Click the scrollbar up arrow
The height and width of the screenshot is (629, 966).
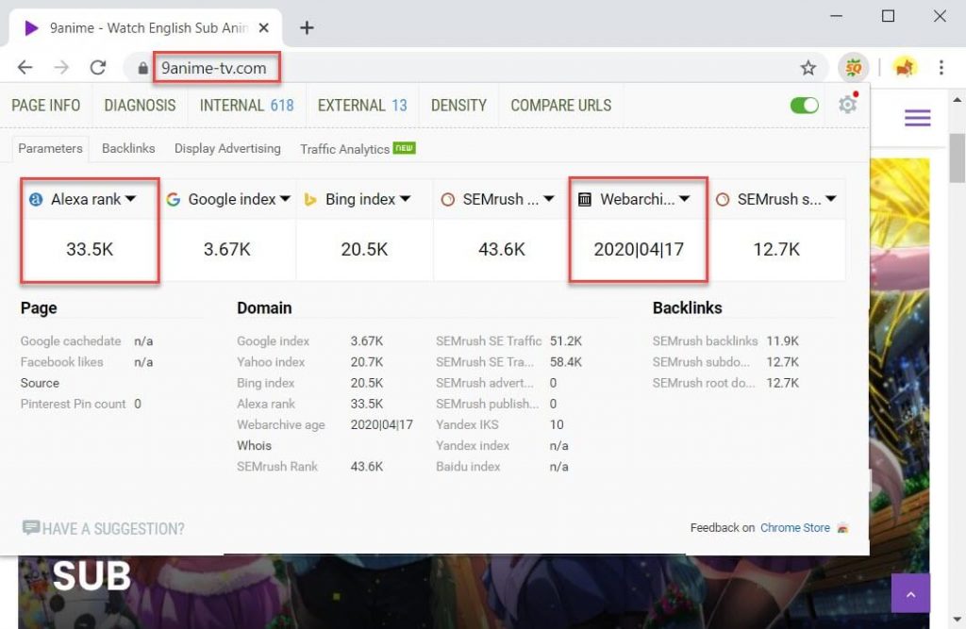(957, 100)
